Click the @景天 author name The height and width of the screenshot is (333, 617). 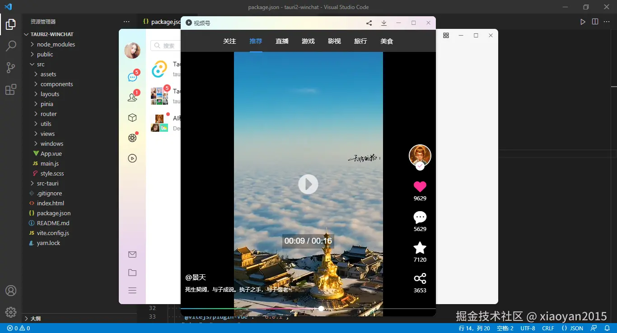[x=196, y=277]
